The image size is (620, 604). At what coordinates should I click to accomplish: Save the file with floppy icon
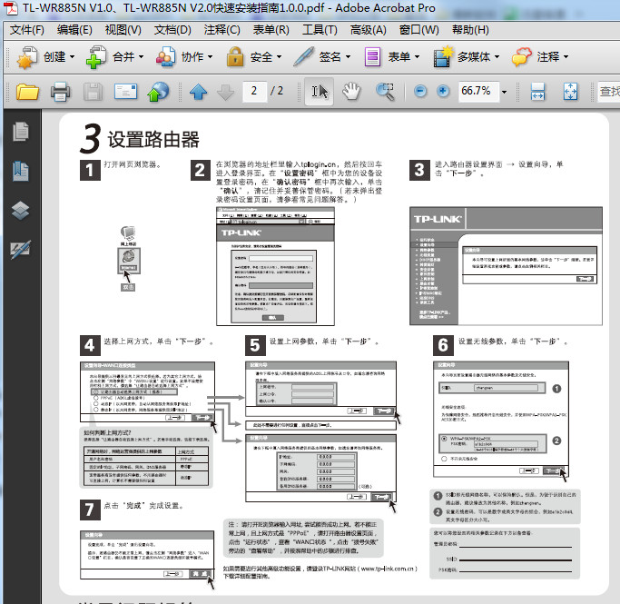click(x=93, y=92)
